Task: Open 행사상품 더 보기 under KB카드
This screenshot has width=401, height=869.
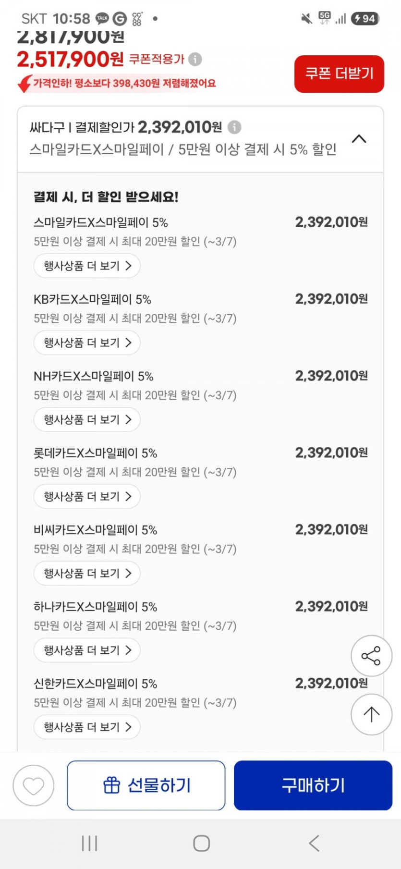Action: [x=87, y=343]
